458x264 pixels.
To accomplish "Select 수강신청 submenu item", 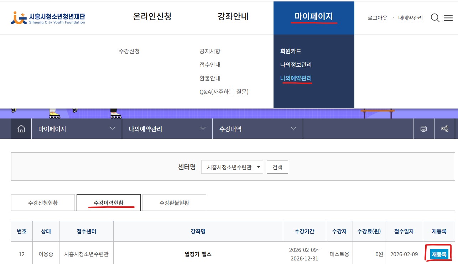I will [x=129, y=51].
